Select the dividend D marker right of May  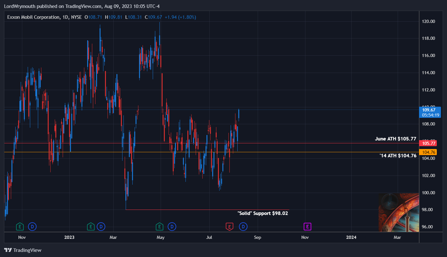coord(172,227)
